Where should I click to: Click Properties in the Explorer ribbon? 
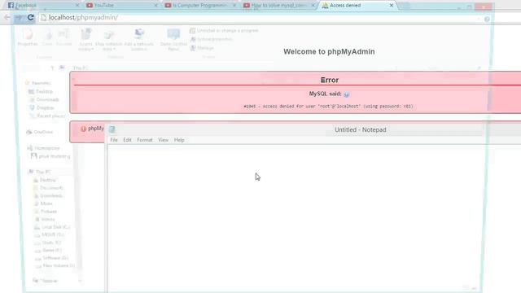(28, 37)
